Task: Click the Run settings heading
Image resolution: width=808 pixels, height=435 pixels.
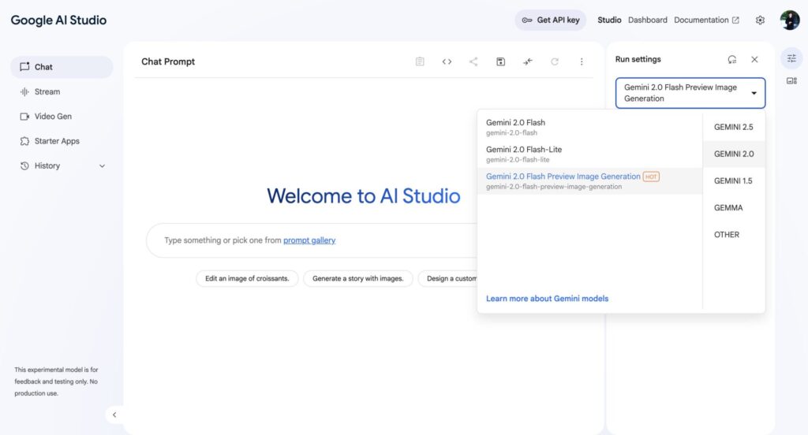Action: (x=638, y=59)
